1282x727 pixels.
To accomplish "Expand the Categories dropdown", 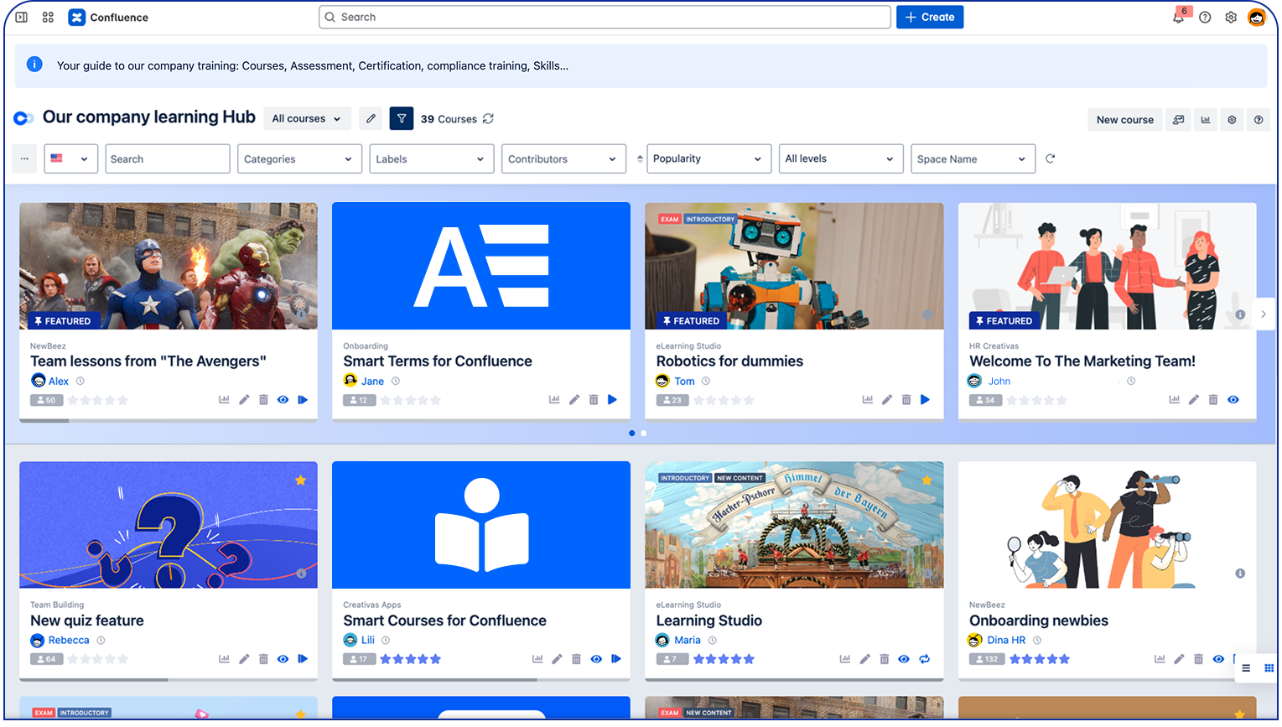I will [x=298, y=159].
